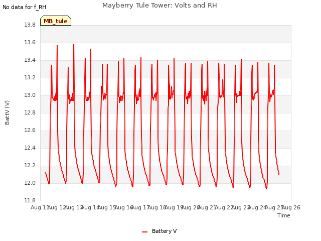Click the 'Battery V' legend label
The height and width of the screenshot is (241, 321).
[x=164, y=231]
